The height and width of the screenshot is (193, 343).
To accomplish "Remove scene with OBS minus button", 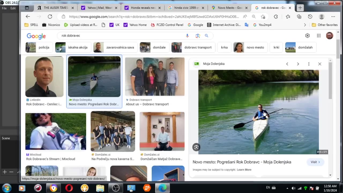I will click(x=11, y=172).
